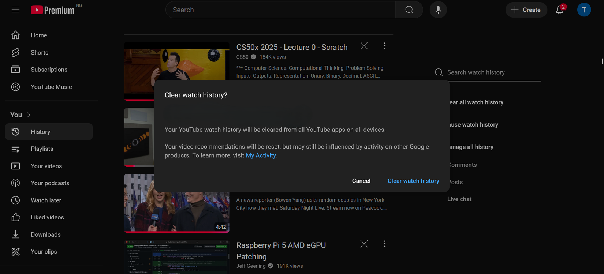
Task: Click the Playlists icon
Action: click(15, 149)
